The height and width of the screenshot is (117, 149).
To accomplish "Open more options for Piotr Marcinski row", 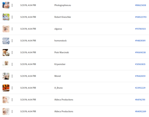I will point(12,53).
